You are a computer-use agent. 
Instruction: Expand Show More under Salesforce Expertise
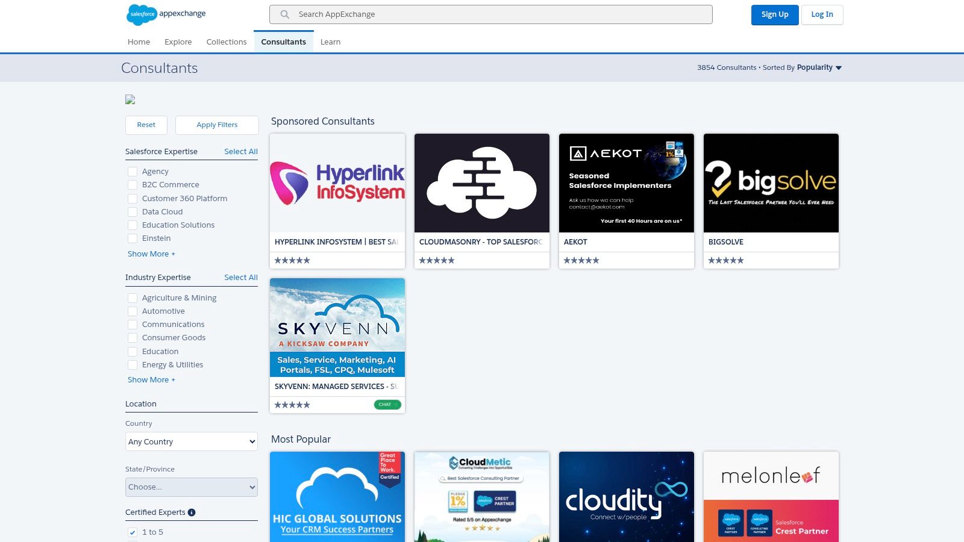[151, 254]
